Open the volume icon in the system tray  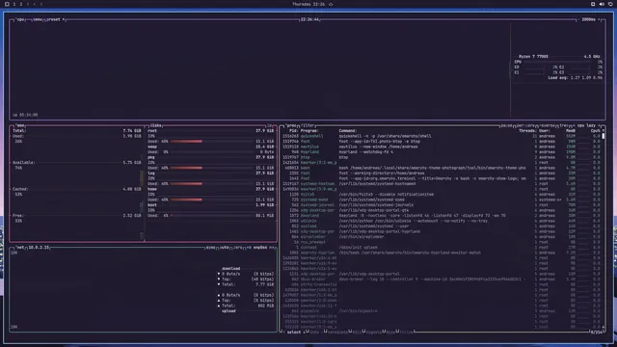coord(602,4)
